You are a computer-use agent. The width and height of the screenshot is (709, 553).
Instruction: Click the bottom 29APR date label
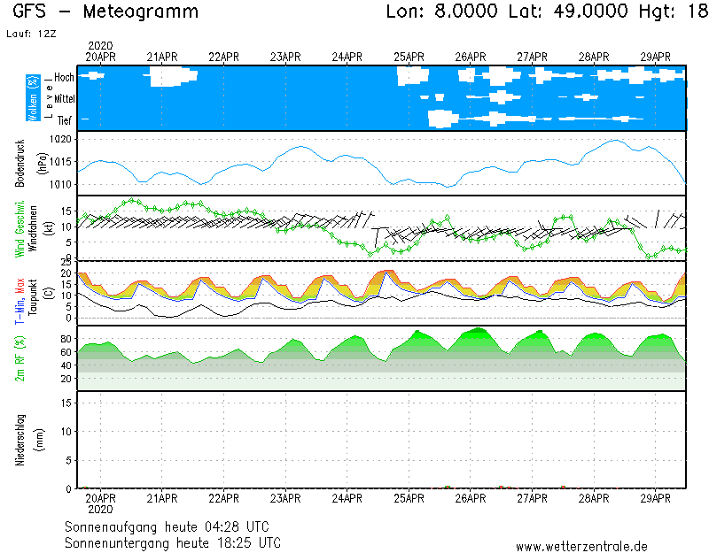pos(655,499)
